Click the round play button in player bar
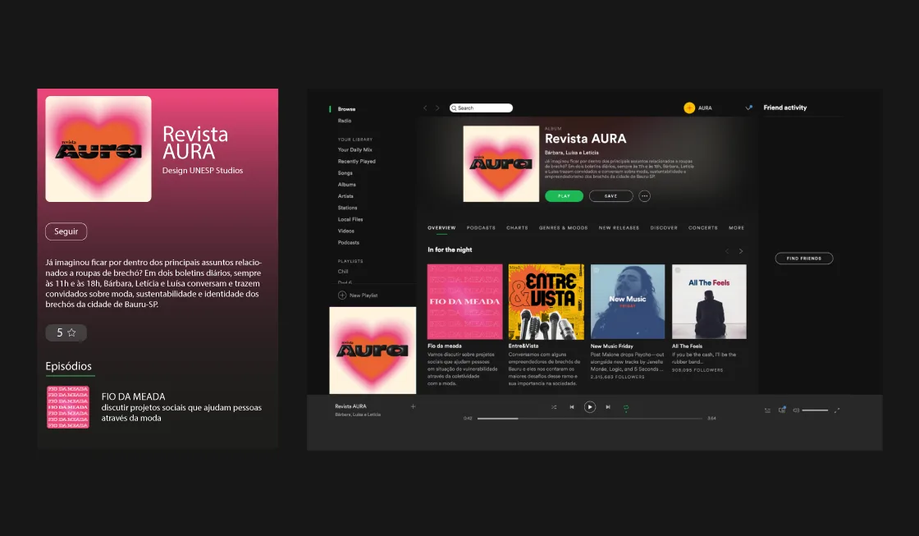Viewport: 919px width, 536px height. click(590, 407)
